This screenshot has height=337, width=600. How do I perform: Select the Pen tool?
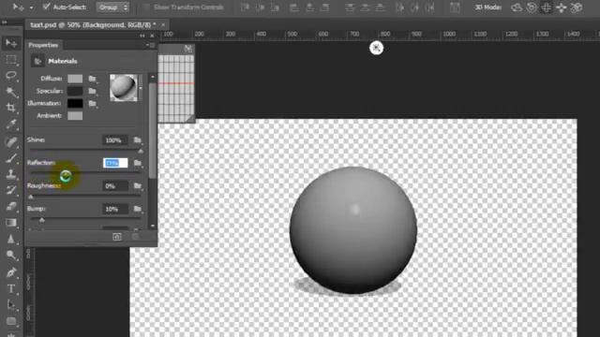pos(11,272)
